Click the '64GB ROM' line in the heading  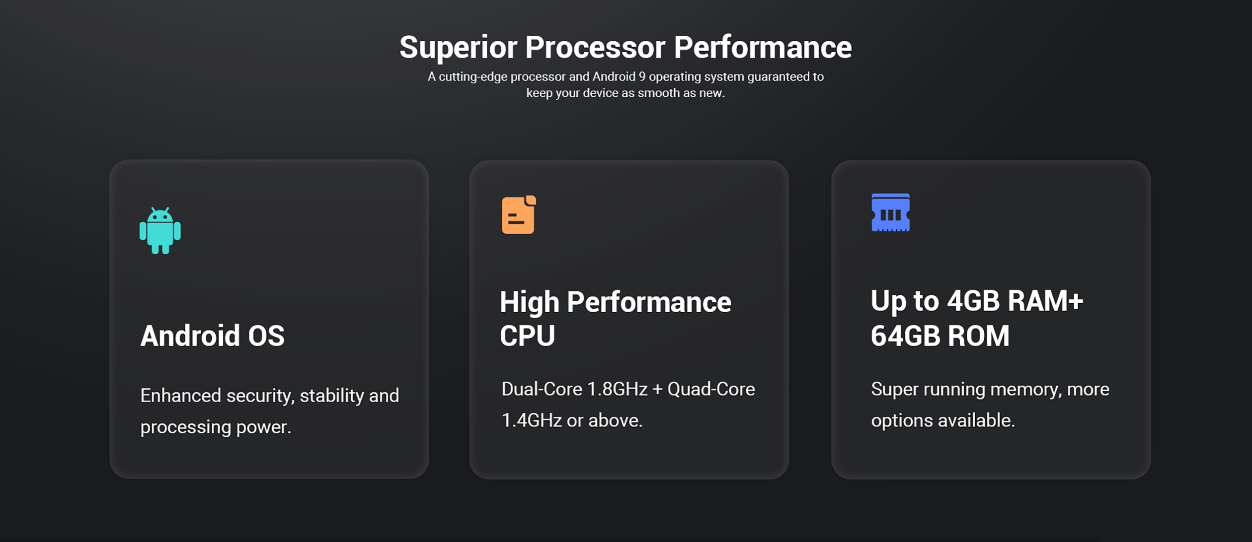coord(940,336)
